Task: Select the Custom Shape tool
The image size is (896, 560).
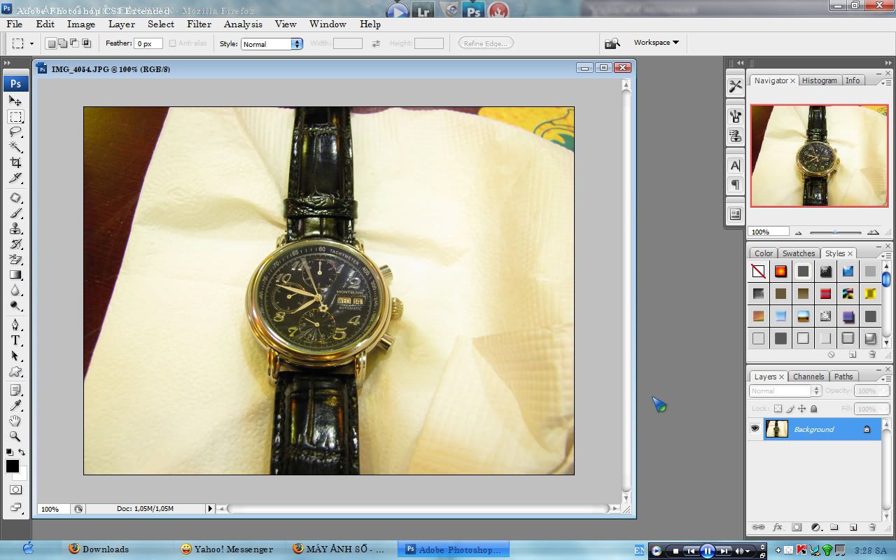Action: (15, 372)
